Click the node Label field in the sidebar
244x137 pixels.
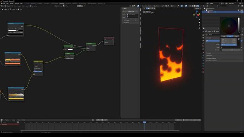(x=132, y=17)
